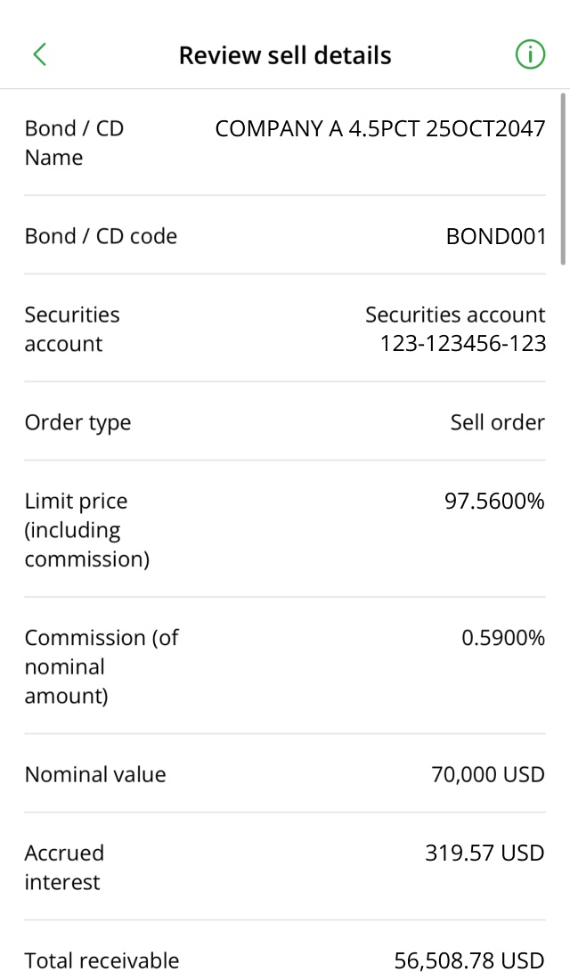570x980 pixels.
Task: Click the "Limit price (including commission)" label
Action: (86, 530)
